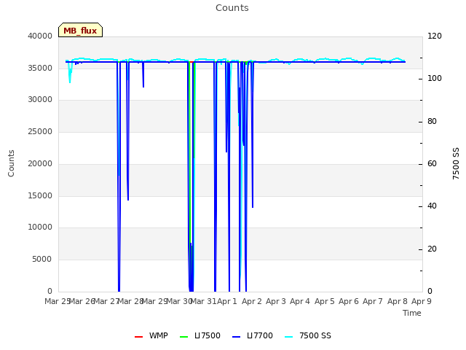Click the Apr 4 date tick label
466x350 pixels.
(x=300, y=301)
